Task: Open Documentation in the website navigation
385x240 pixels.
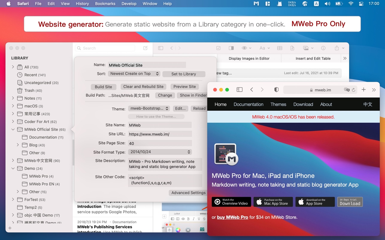Action: coord(248,104)
